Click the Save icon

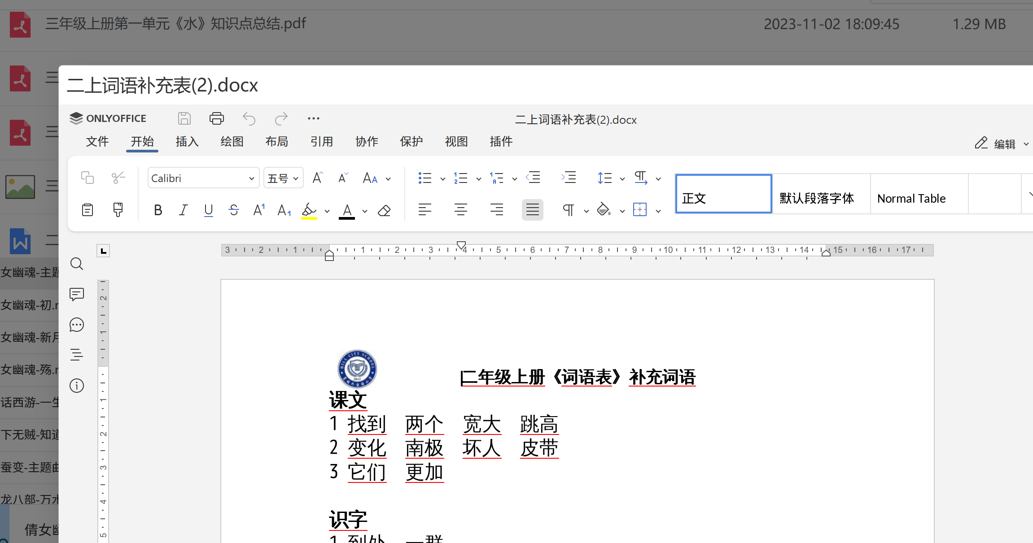pyautogui.click(x=184, y=118)
